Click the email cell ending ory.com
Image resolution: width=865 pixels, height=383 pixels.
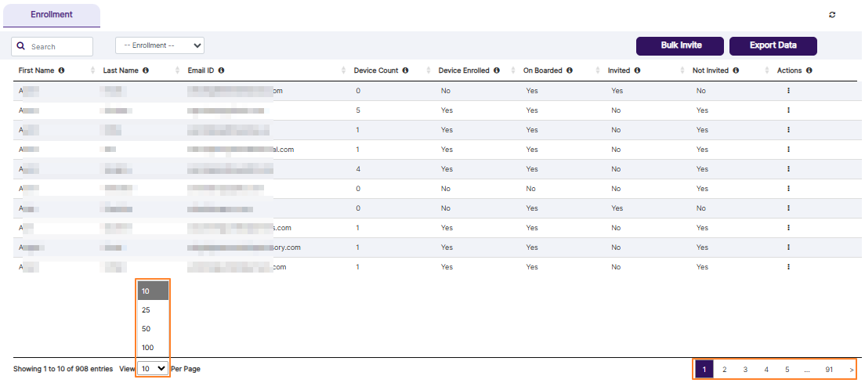coord(244,248)
